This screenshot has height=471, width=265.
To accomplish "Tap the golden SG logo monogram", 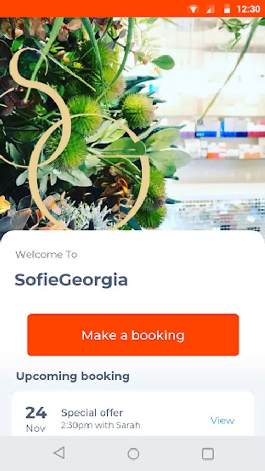I will pos(75,138).
